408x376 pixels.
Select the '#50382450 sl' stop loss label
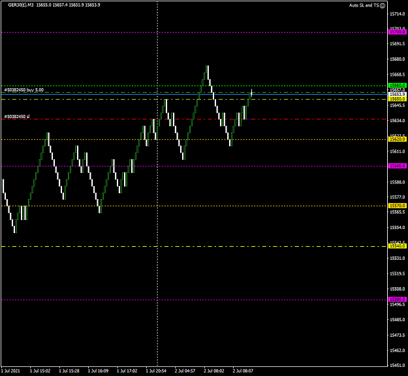(17, 117)
